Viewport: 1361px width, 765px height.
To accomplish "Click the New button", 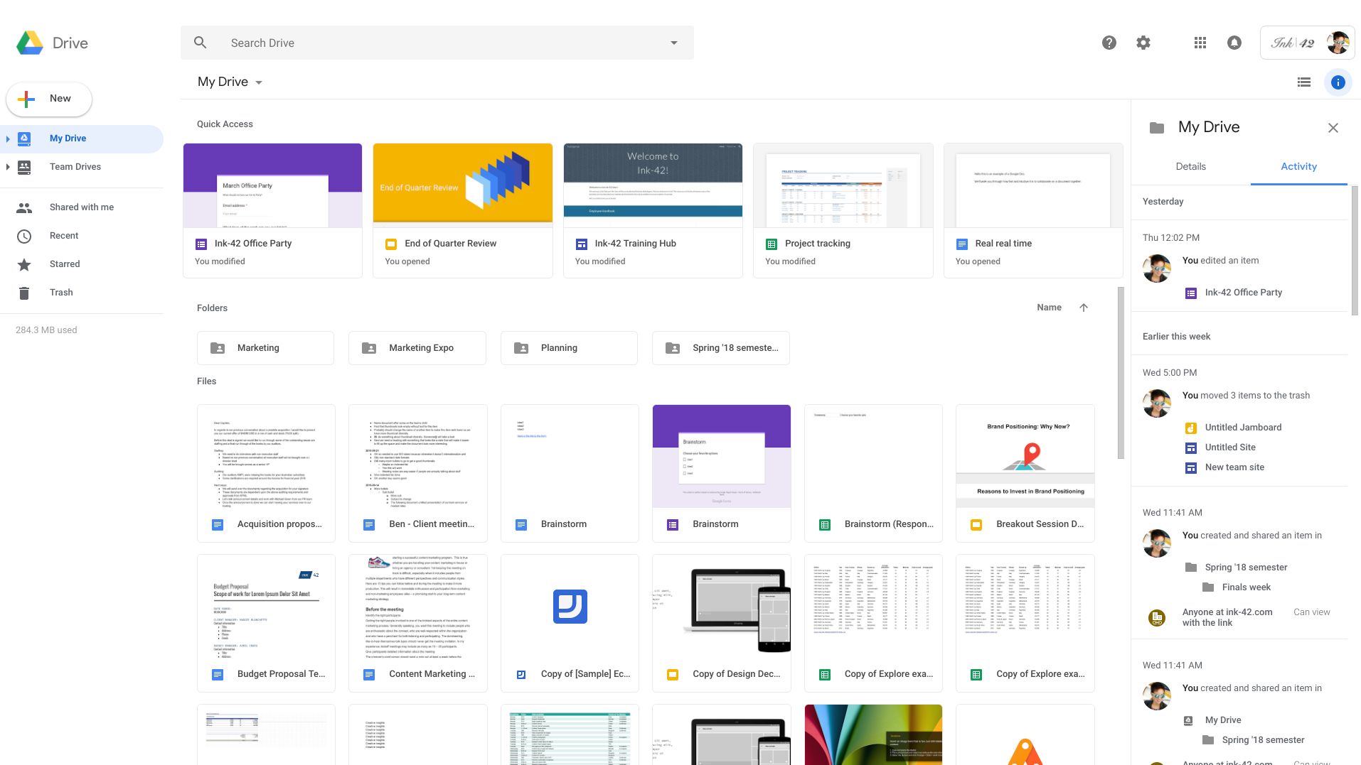I will [x=49, y=99].
